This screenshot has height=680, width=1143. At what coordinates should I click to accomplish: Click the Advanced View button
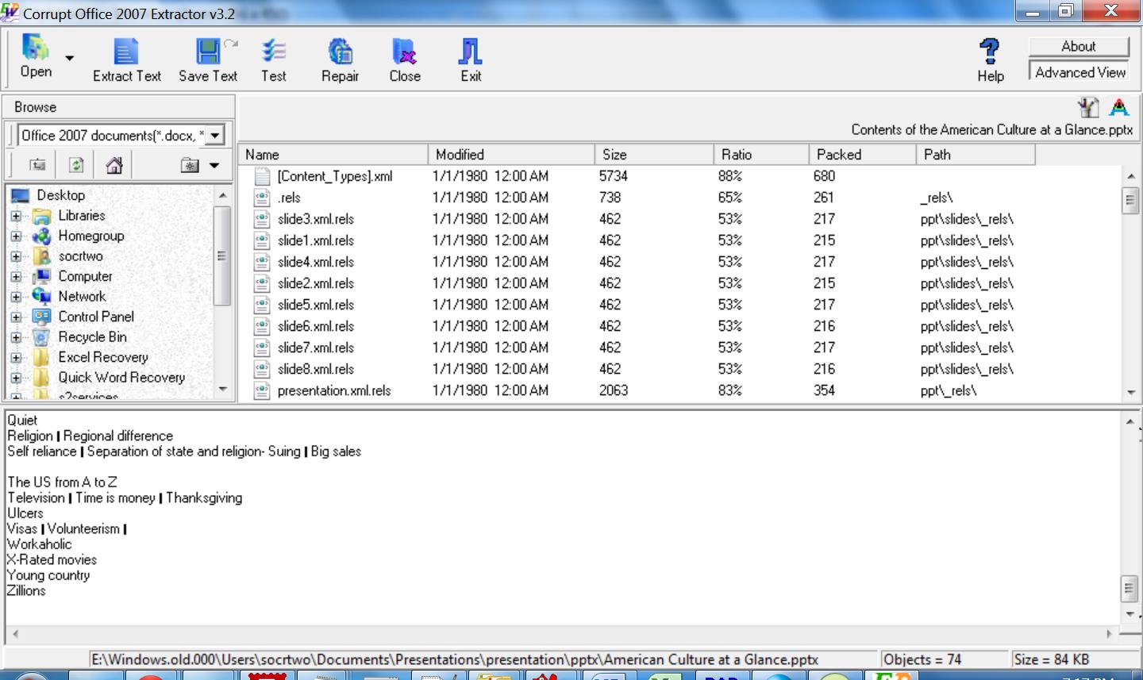(1079, 72)
